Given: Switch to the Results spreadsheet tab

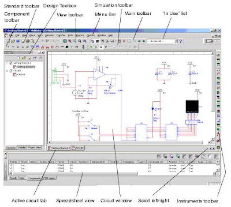Looking at the screenshot, I should (x=13, y=178).
